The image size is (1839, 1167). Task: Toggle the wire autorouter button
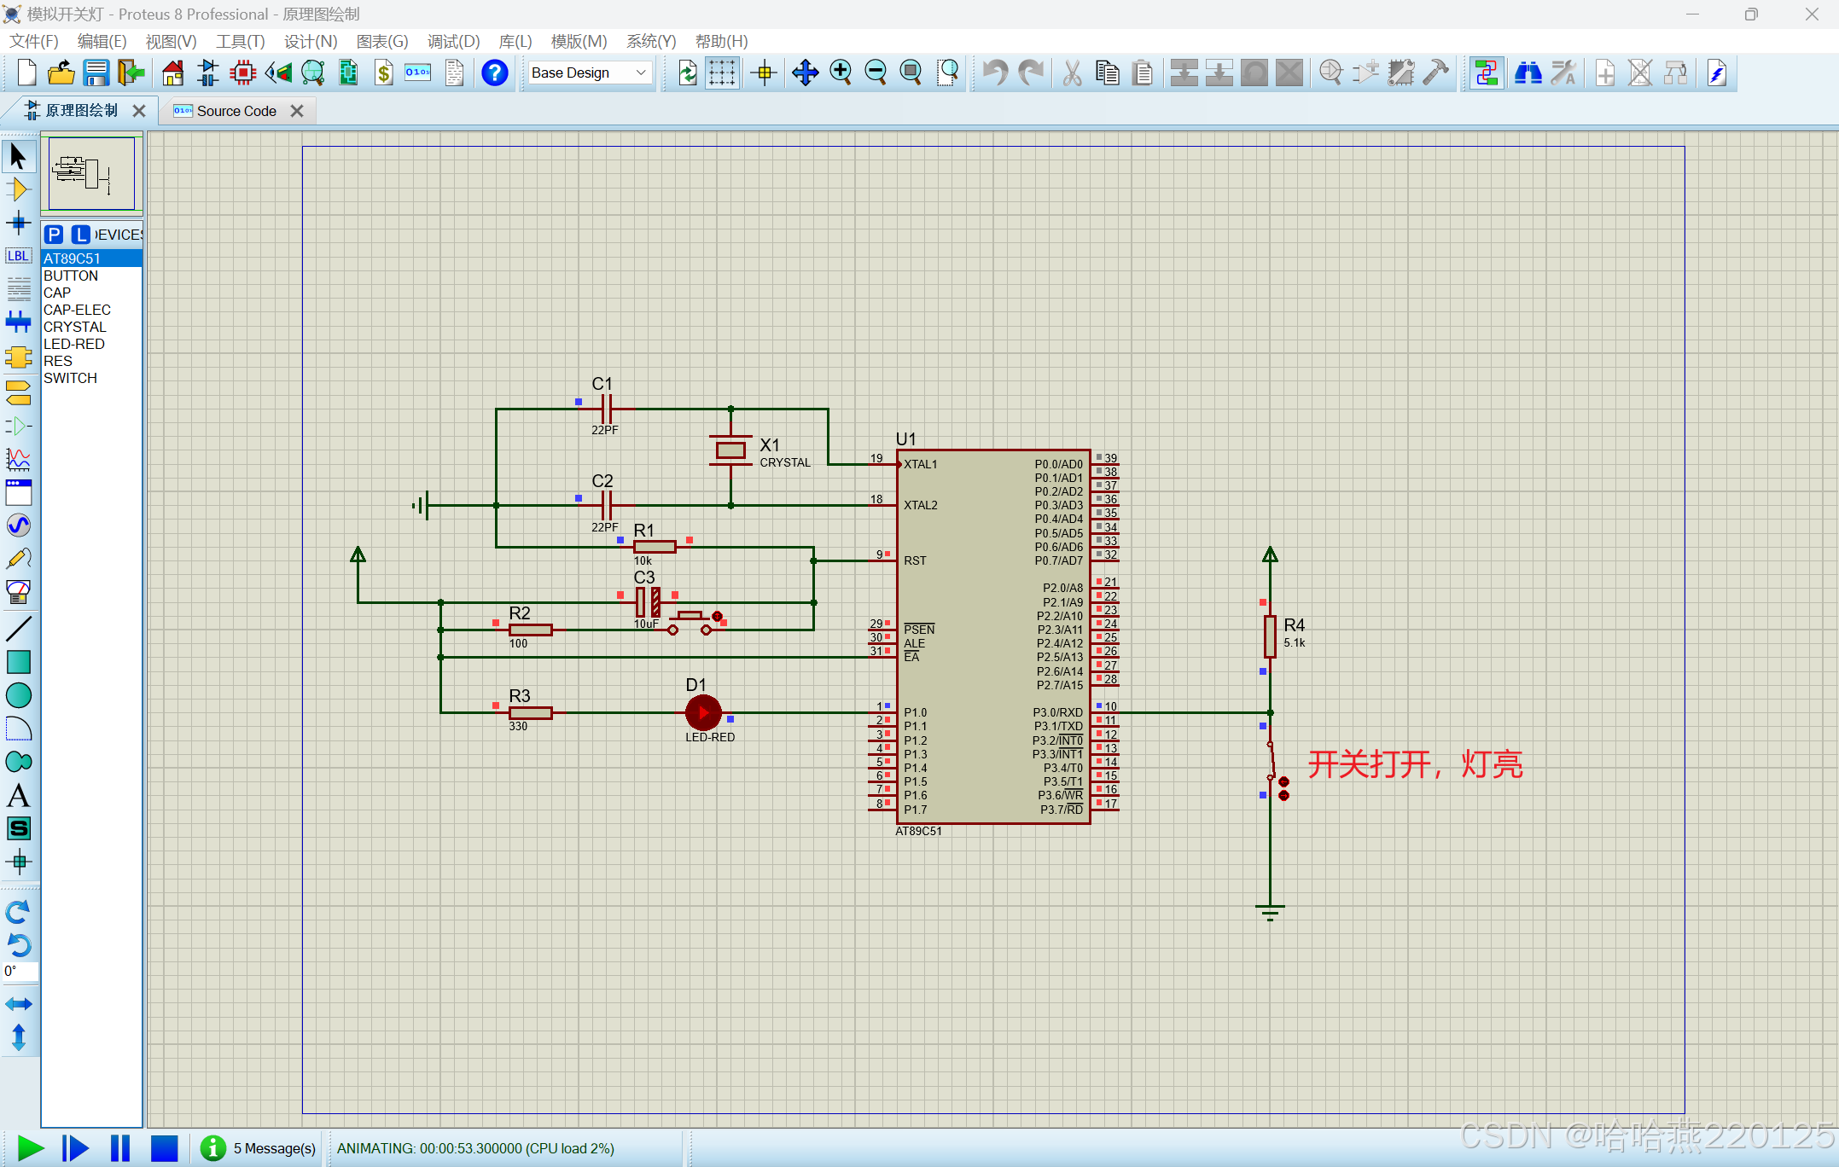1486,73
